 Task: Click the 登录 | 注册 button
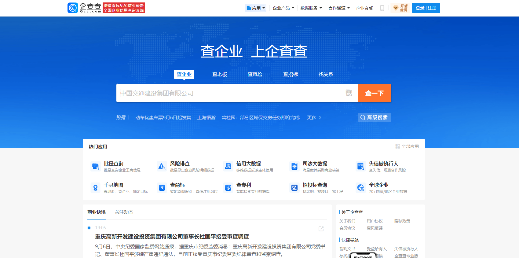click(x=426, y=8)
